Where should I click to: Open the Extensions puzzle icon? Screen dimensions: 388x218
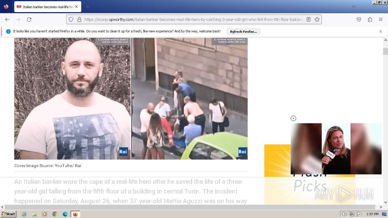click(x=370, y=19)
